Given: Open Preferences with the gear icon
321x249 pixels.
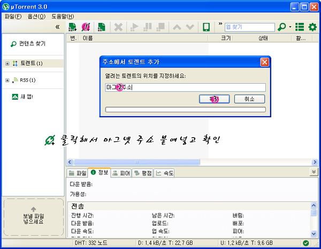Looking at the screenshot, I should (312, 27).
